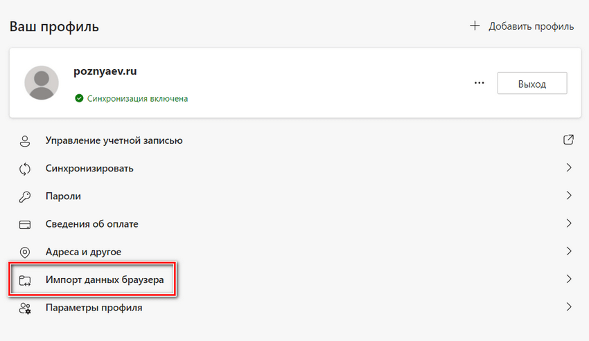Click the sync arrows icon

(25, 169)
